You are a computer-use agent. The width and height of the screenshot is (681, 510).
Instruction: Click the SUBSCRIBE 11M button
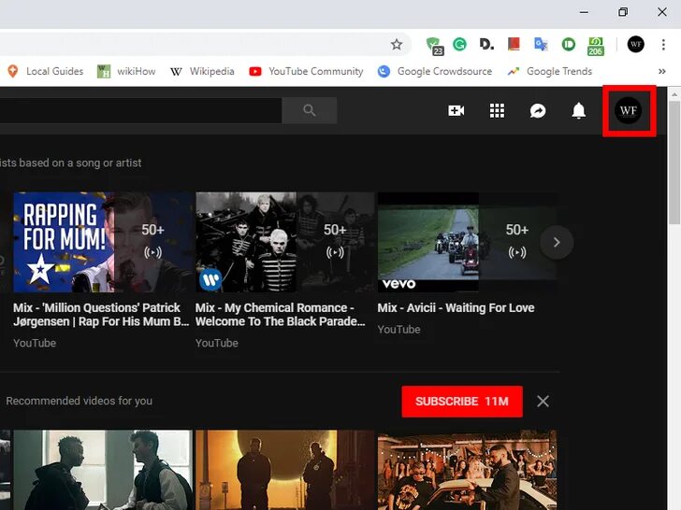(x=462, y=401)
